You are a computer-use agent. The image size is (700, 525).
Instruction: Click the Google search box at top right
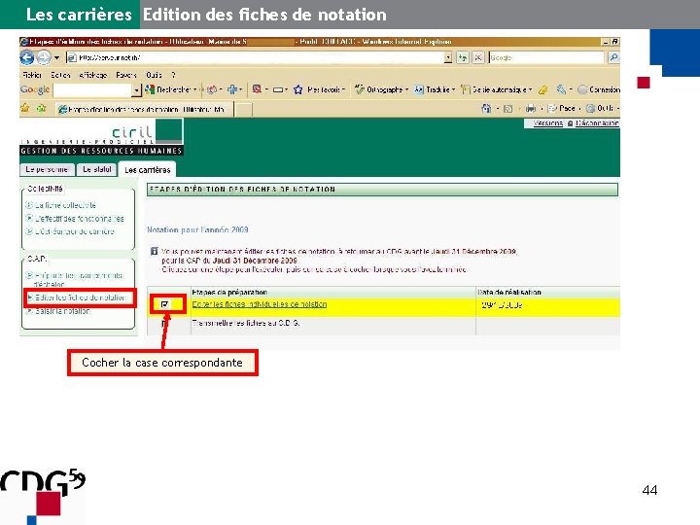pos(546,57)
